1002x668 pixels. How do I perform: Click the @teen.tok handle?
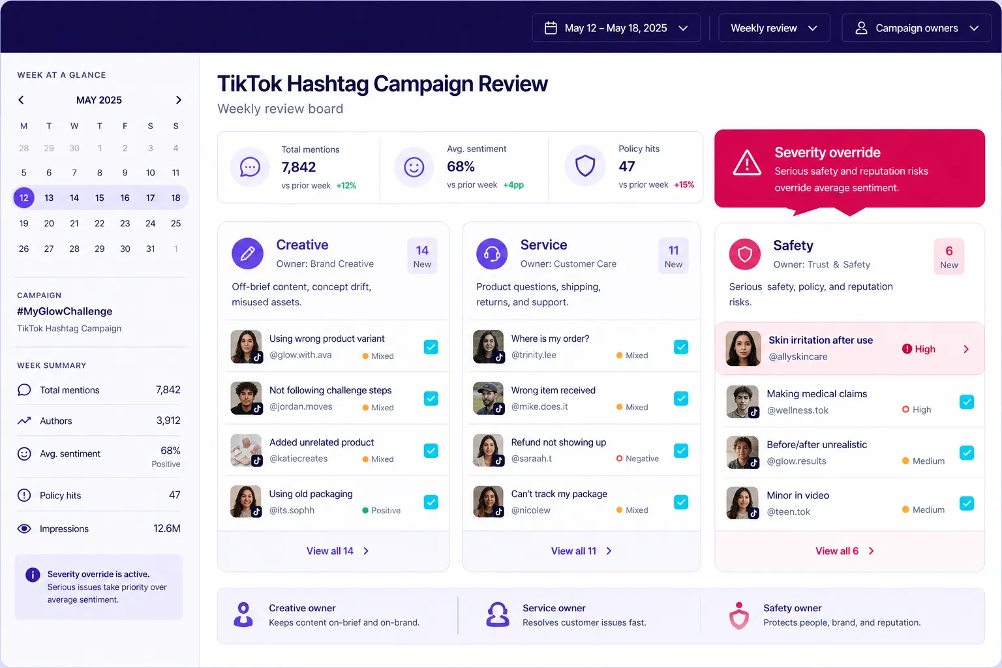coord(788,512)
